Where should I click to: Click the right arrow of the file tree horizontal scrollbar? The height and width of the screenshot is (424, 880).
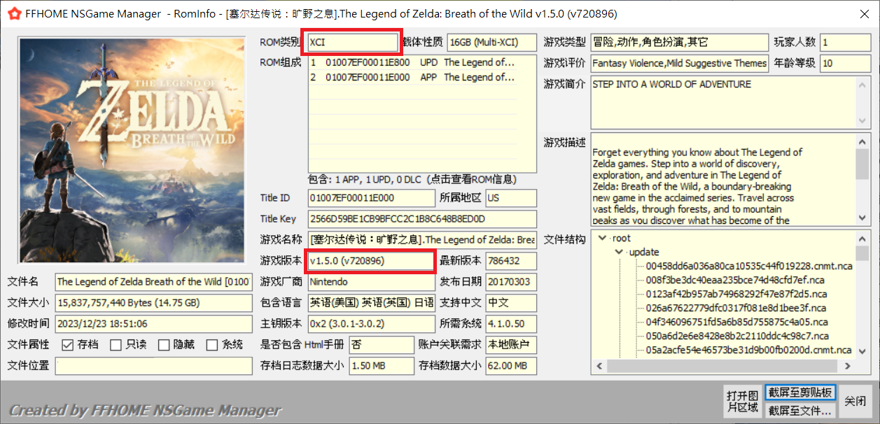pos(848,366)
